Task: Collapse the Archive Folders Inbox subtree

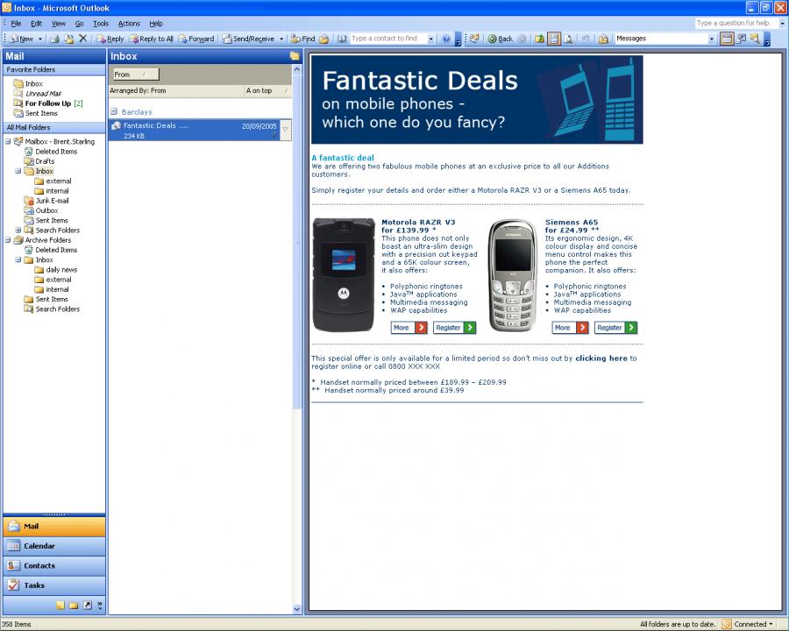Action: click(18, 260)
